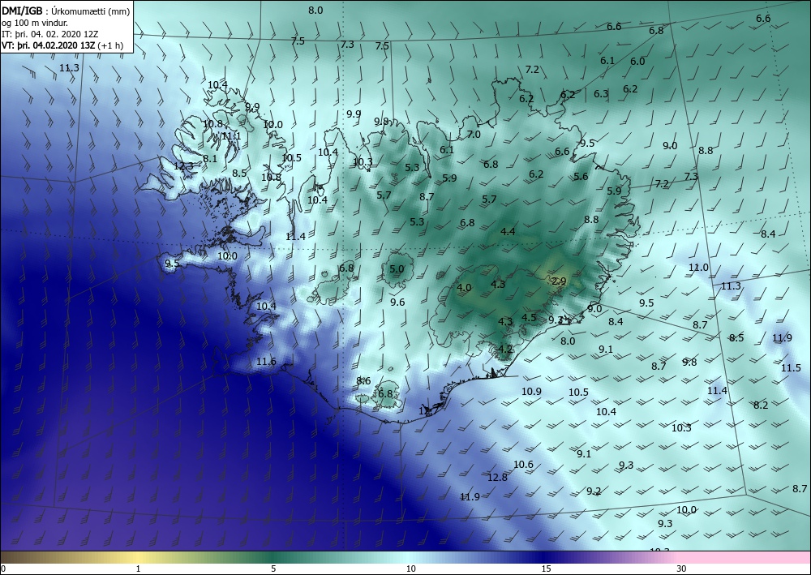The height and width of the screenshot is (575, 811).
Task: Click the 9.6 value below the central ice cap
Action: click(x=397, y=302)
